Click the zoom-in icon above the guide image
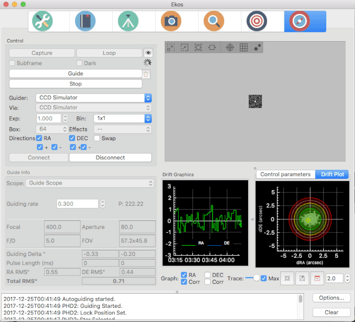The width and height of the screenshot is (355, 322). [x=171, y=47]
